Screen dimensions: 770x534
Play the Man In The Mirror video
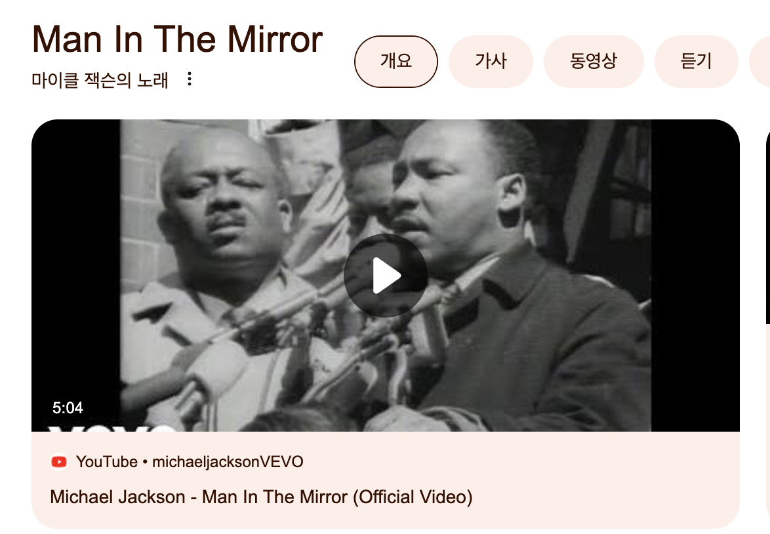click(x=386, y=276)
